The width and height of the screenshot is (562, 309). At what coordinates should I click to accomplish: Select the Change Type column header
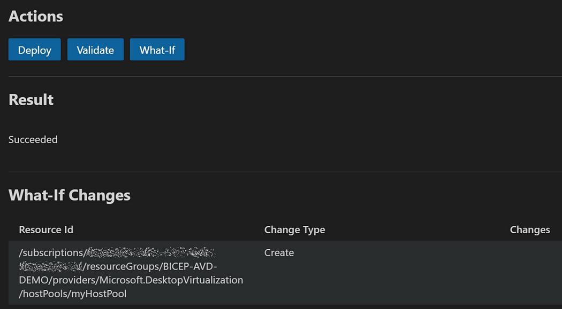click(x=294, y=230)
